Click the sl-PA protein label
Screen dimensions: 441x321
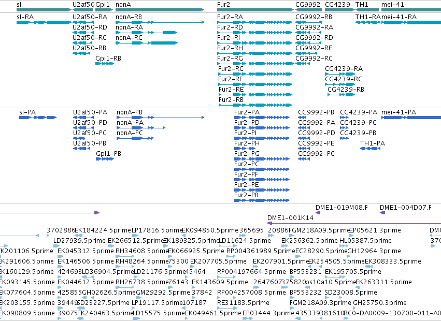27,112
